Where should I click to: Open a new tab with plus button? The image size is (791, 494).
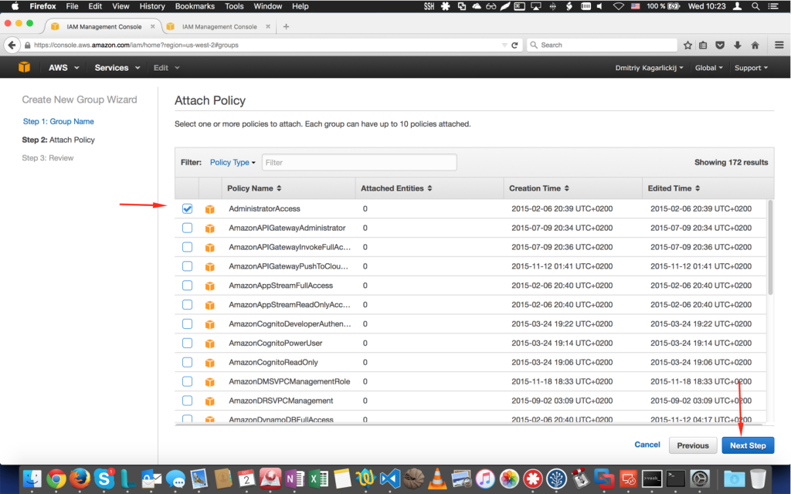click(286, 27)
